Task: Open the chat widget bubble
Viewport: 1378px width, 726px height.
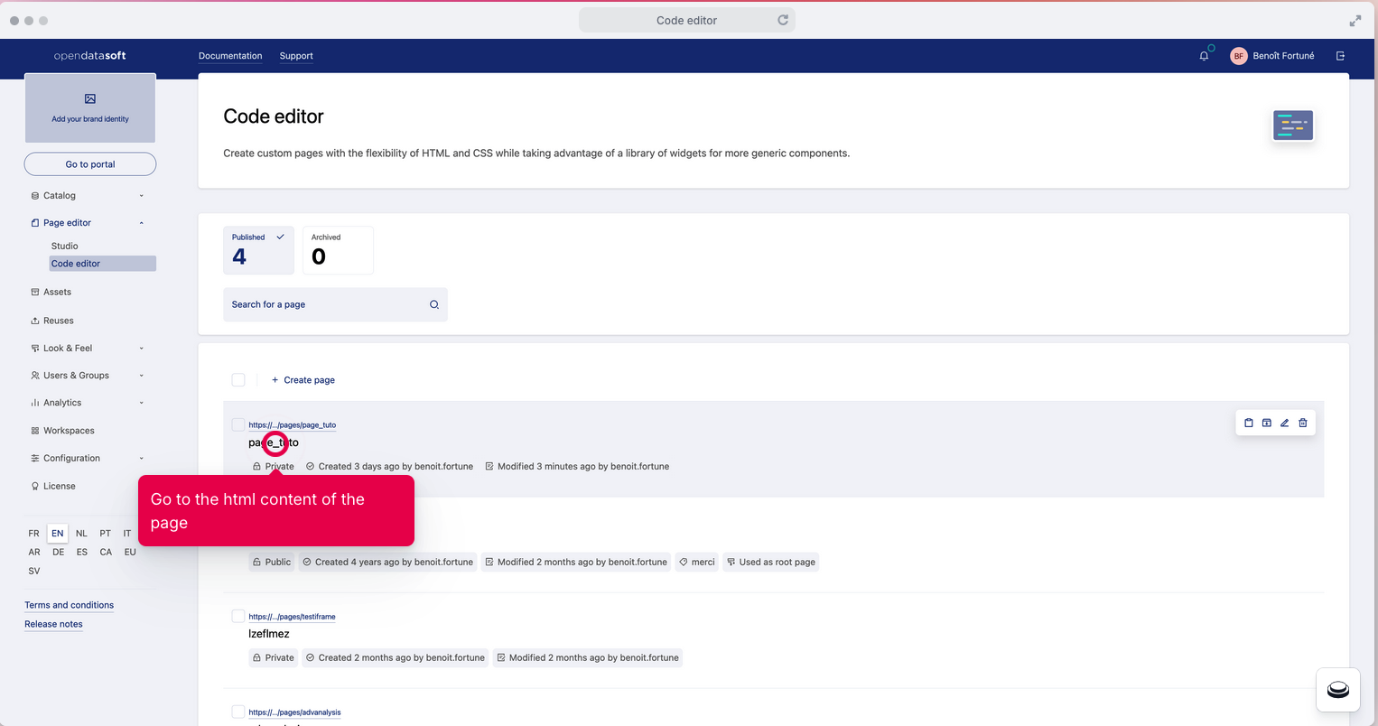Action: 1338,691
